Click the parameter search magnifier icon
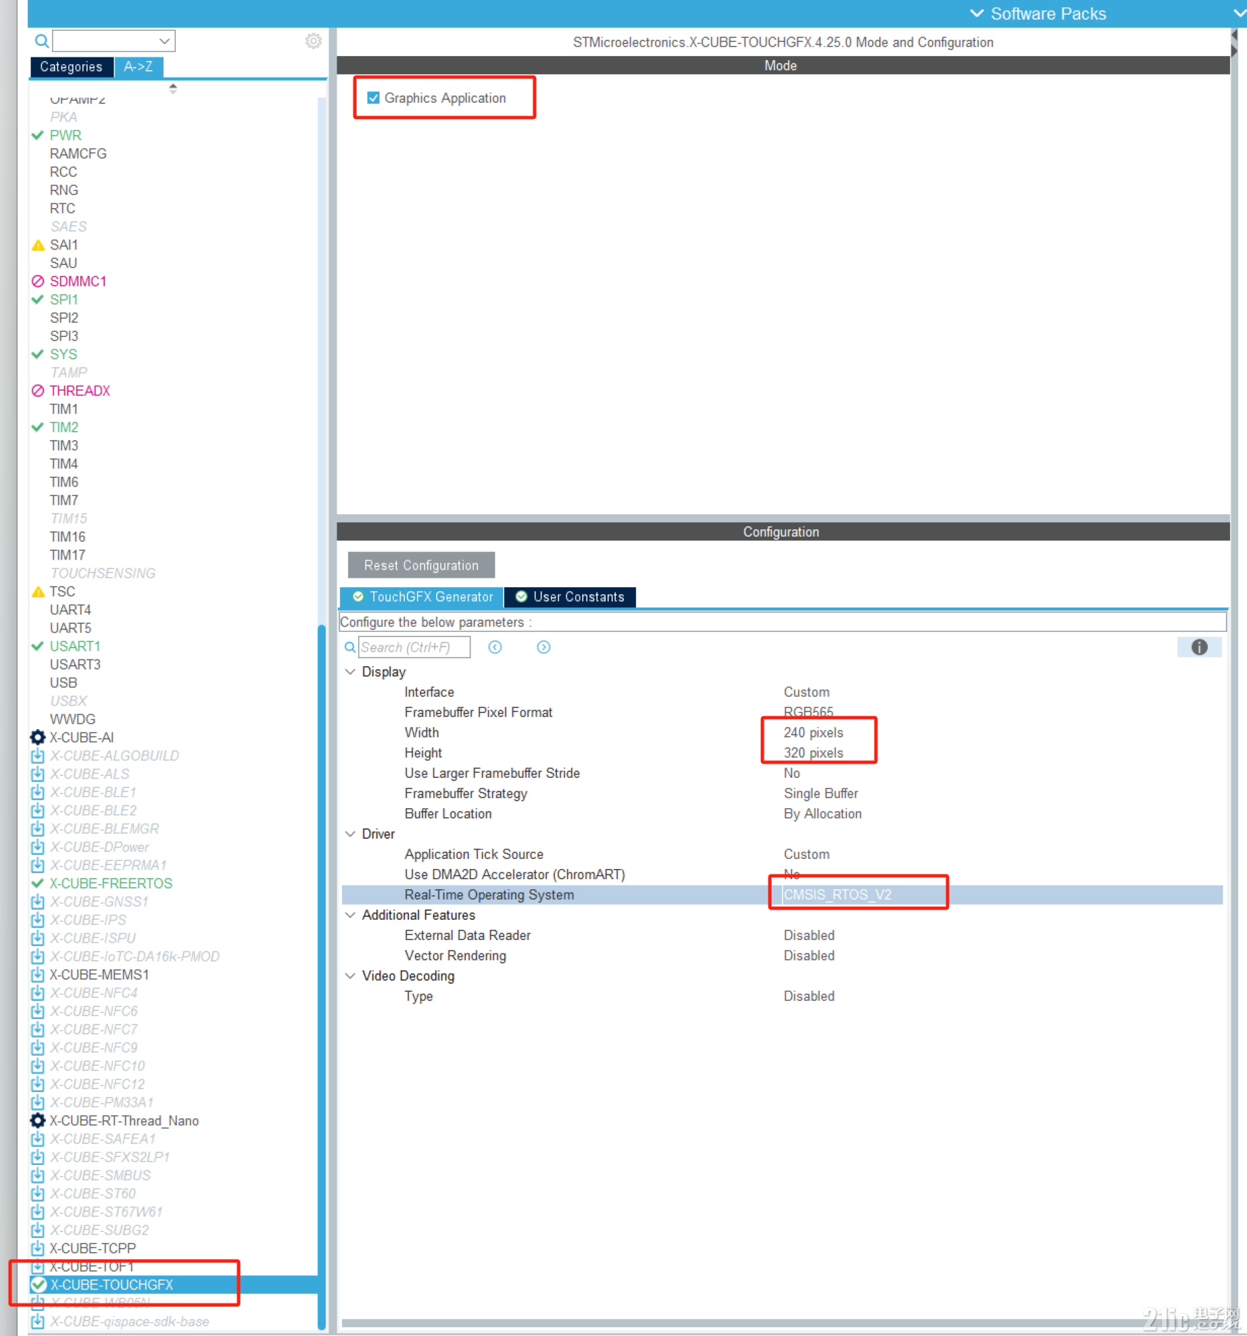 pos(350,647)
